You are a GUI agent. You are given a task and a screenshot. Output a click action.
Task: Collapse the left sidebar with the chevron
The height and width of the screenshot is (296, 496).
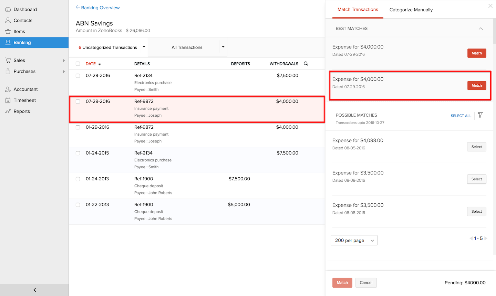pos(34,290)
